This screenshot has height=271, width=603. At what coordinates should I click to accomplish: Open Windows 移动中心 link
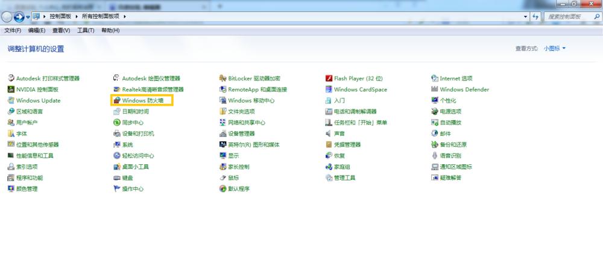[x=251, y=100]
